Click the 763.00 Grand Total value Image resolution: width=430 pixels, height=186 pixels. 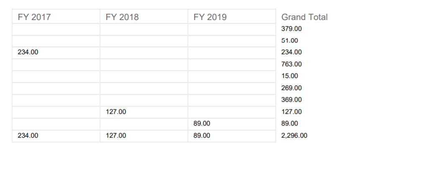point(292,64)
